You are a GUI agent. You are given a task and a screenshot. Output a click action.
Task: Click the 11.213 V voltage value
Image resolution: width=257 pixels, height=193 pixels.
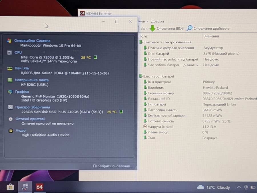click(x=209, y=127)
